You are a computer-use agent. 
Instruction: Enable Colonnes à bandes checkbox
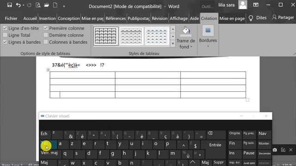click(x=46, y=42)
